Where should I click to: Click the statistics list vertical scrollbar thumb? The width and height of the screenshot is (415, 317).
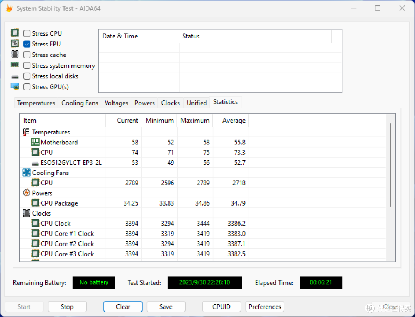[x=390, y=165]
